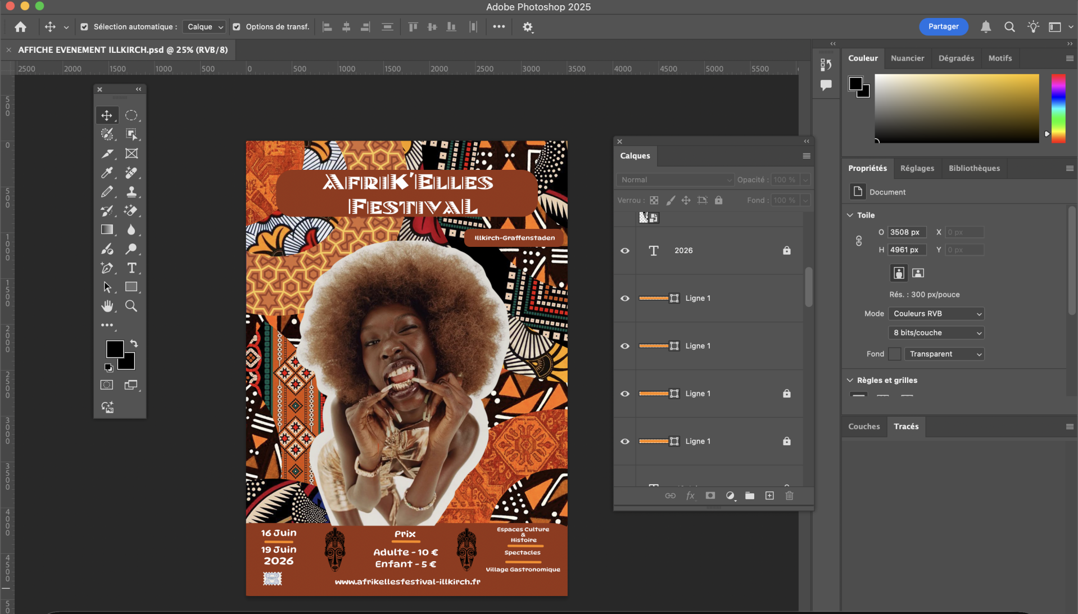Image resolution: width=1078 pixels, height=614 pixels.
Task: Open the Nuancier panel tab
Action: tap(907, 58)
